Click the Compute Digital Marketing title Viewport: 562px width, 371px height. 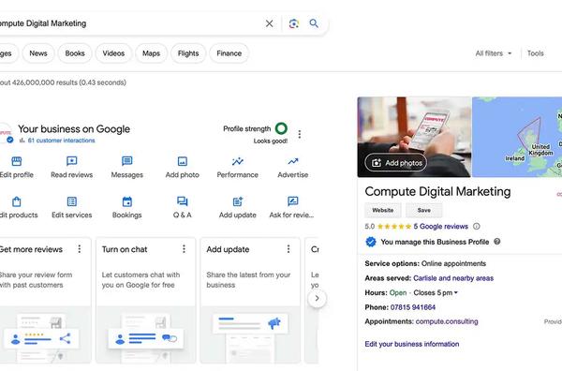(x=437, y=191)
